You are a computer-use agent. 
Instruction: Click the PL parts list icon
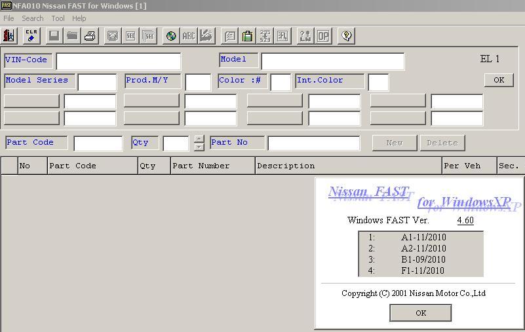(283, 35)
